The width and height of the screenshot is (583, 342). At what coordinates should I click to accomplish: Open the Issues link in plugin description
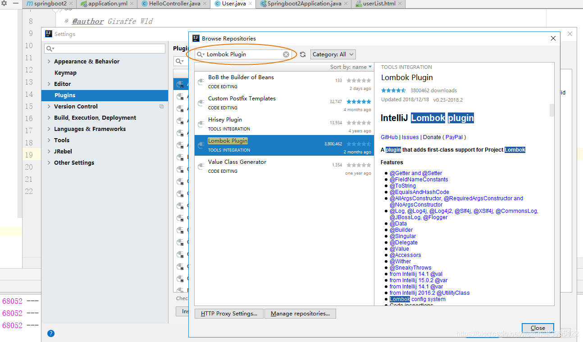click(x=410, y=137)
